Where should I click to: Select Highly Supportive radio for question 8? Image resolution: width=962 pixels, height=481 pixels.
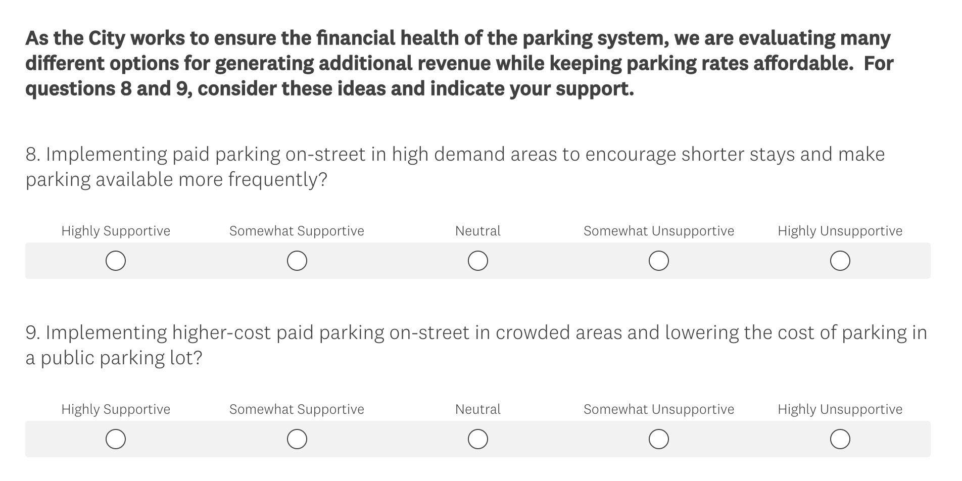click(116, 261)
